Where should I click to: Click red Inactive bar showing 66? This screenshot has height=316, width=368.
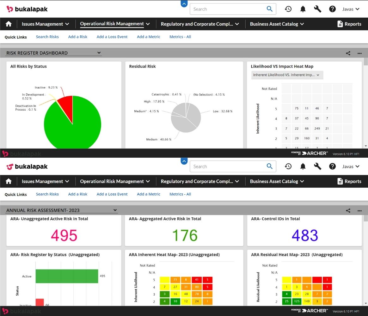[x=40, y=302]
